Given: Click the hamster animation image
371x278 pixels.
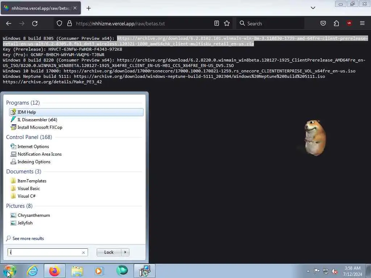Looking at the screenshot, I should coord(315,138).
